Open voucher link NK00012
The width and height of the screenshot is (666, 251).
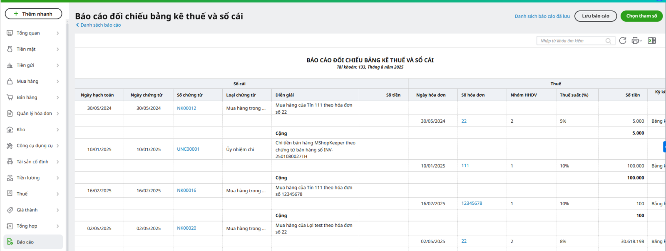tap(186, 108)
